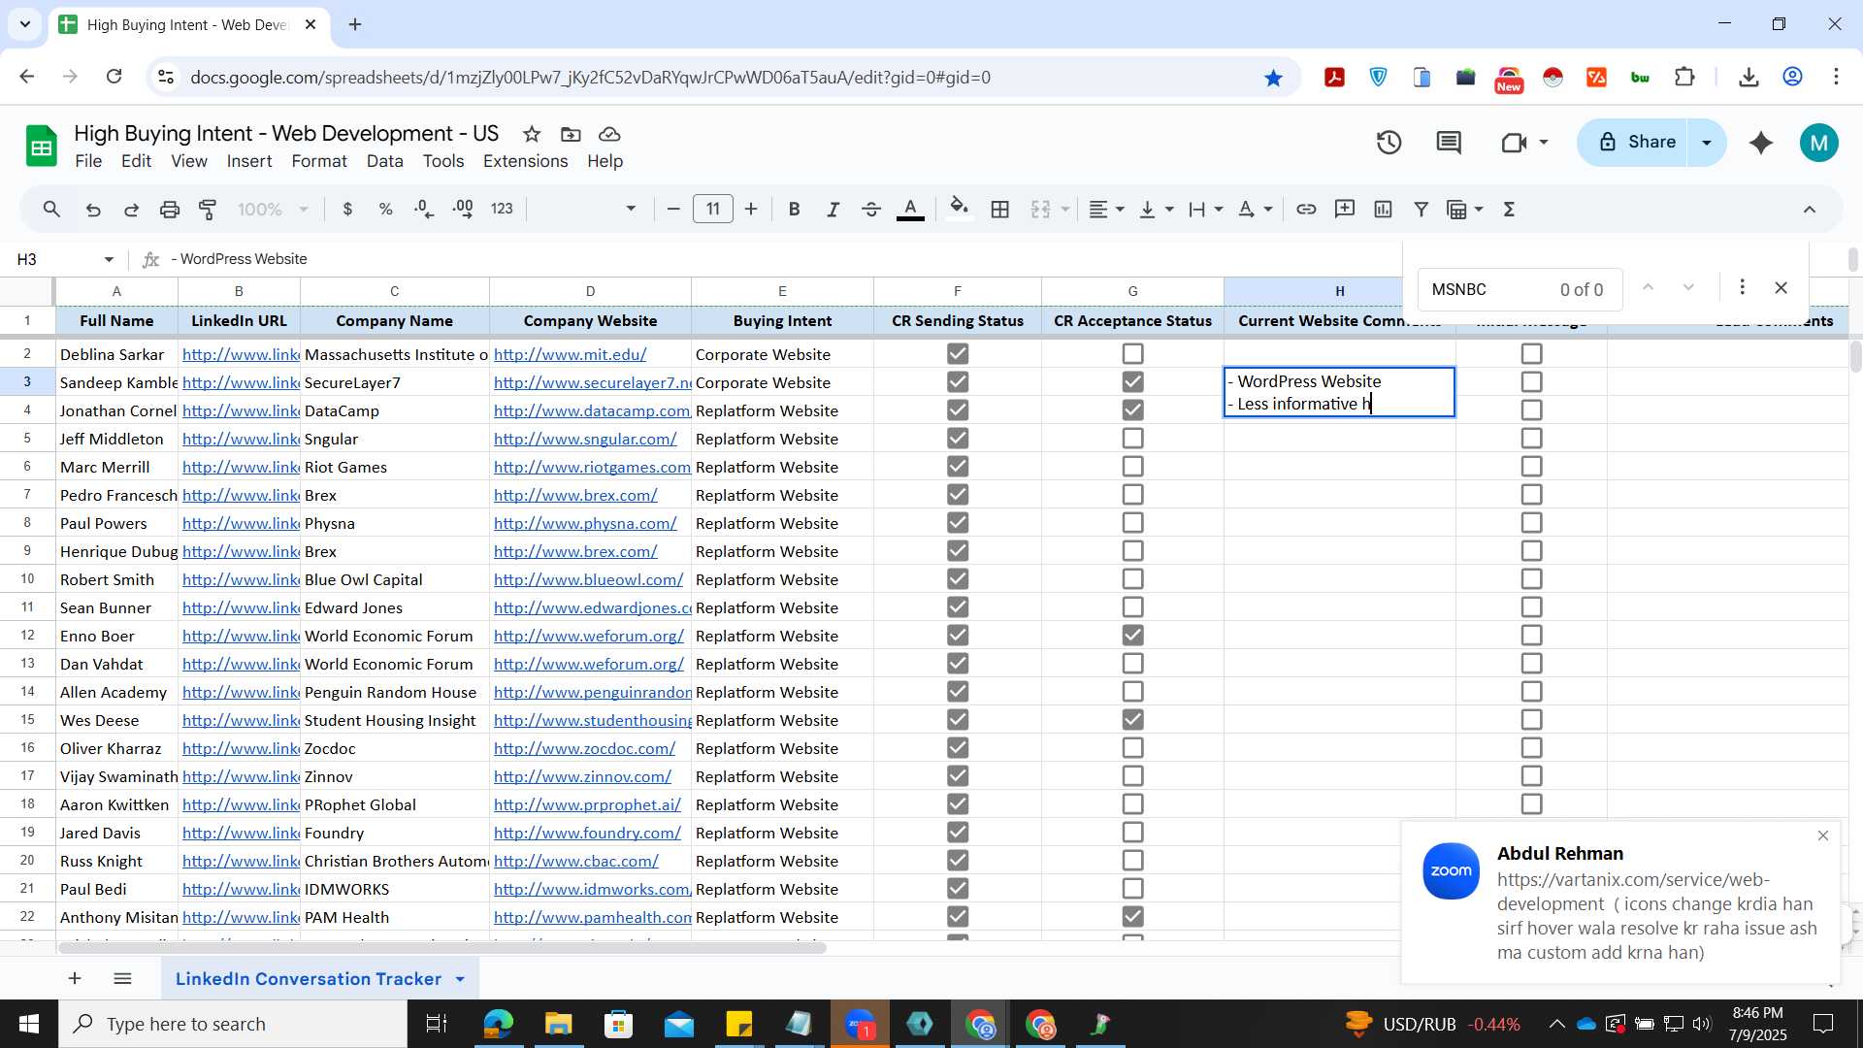Uncheck CR Acceptance Status for Anthony Misitano
The image size is (1863, 1048).
coord(1132,917)
